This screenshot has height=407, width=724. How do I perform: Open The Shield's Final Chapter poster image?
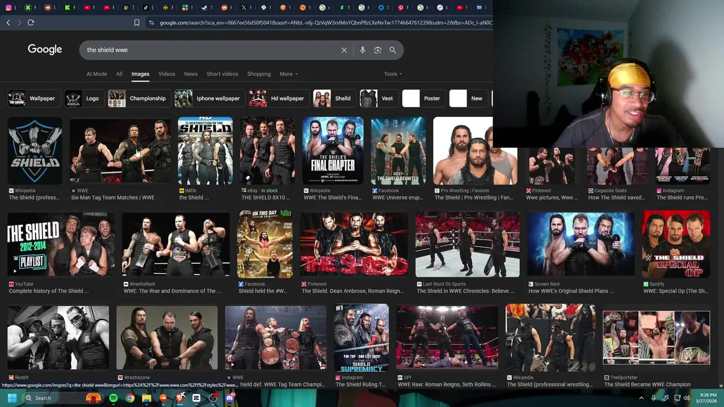[x=333, y=151]
